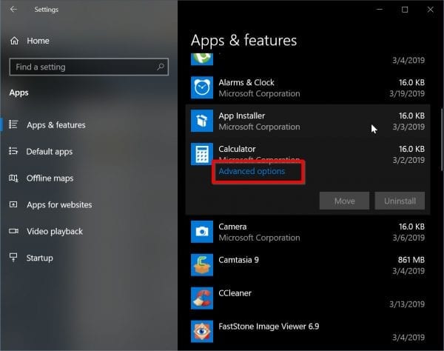Go to Settings Home
The height and width of the screenshot is (351, 444).
tap(37, 41)
